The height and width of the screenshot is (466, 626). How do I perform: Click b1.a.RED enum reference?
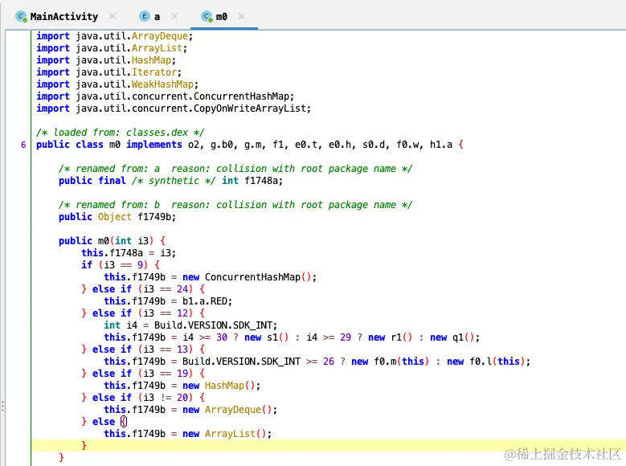tap(204, 301)
